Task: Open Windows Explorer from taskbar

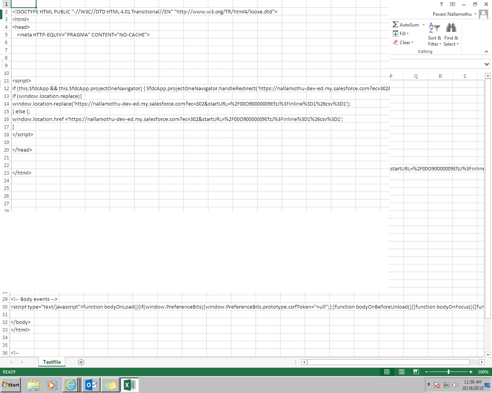Action: click(33, 385)
